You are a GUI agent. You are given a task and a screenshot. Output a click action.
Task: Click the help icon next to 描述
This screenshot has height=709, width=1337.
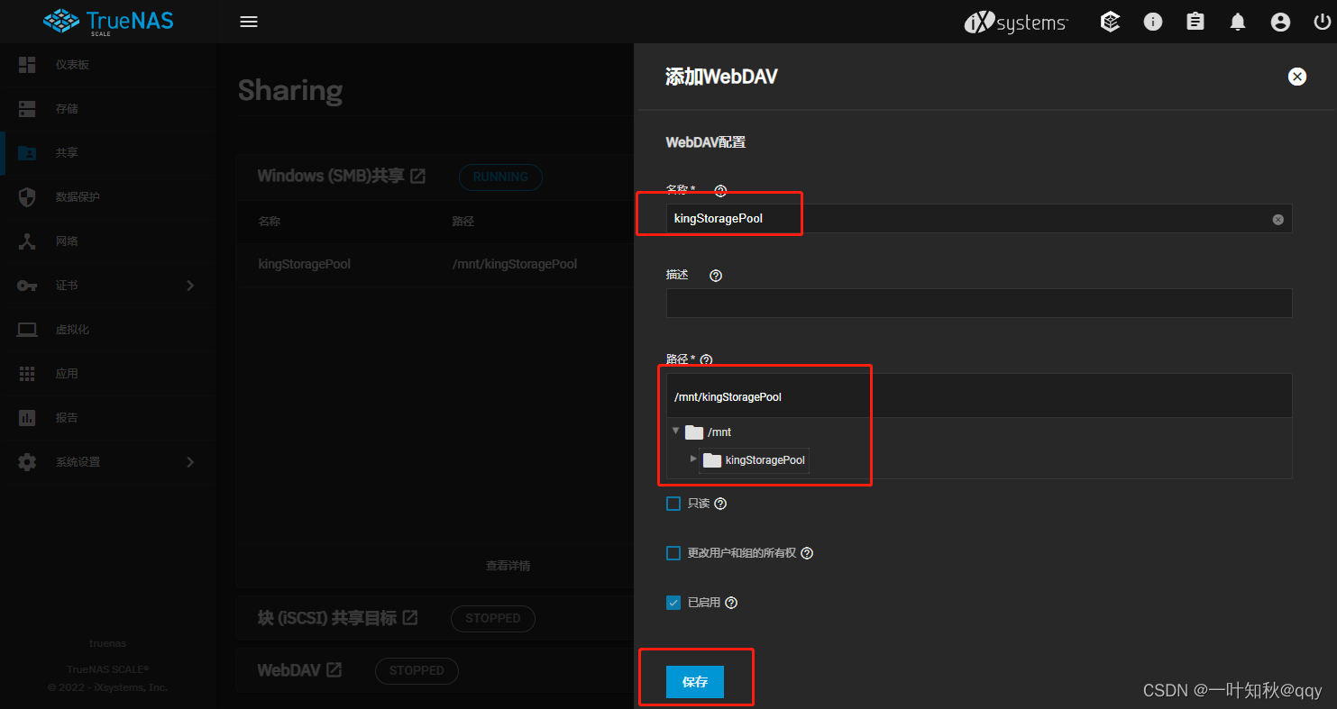click(x=716, y=276)
